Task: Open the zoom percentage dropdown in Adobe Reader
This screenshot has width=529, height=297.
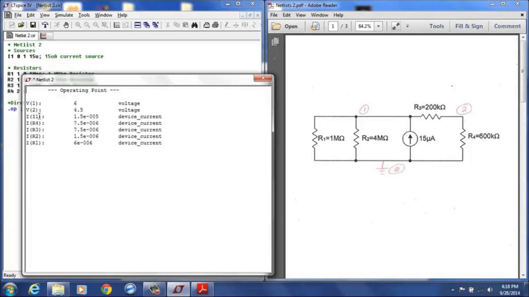Action: point(378,26)
